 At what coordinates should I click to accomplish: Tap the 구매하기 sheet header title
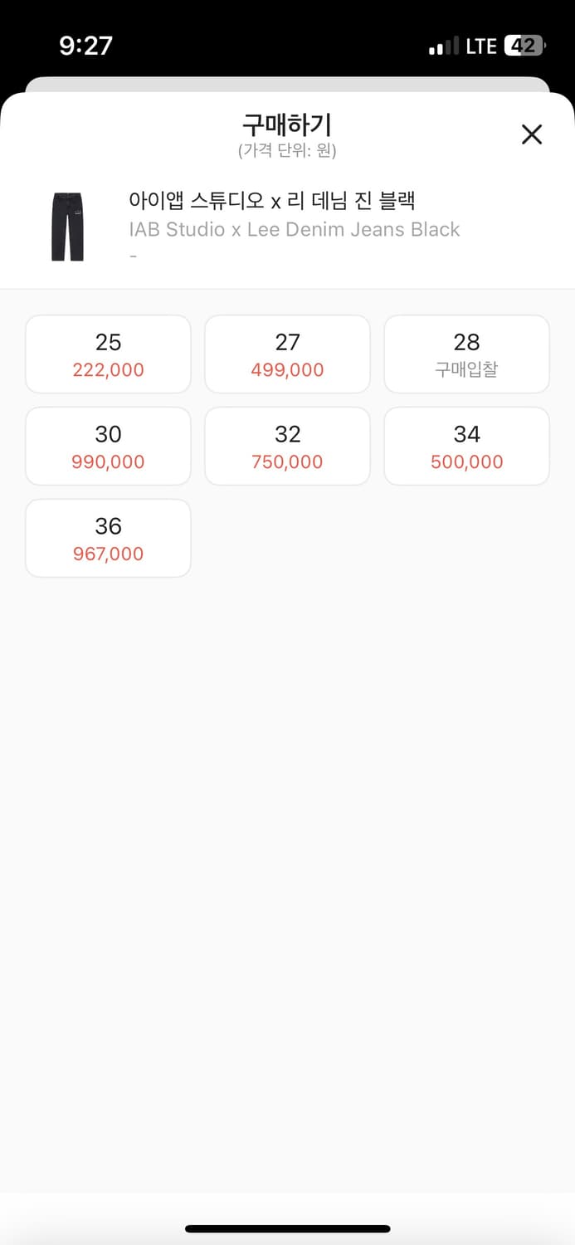pyautogui.click(x=287, y=125)
